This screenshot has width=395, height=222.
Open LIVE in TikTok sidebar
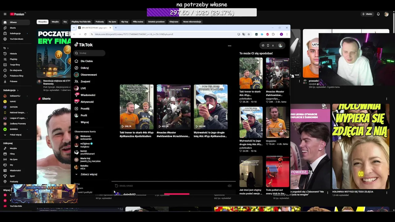(x=83, y=88)
